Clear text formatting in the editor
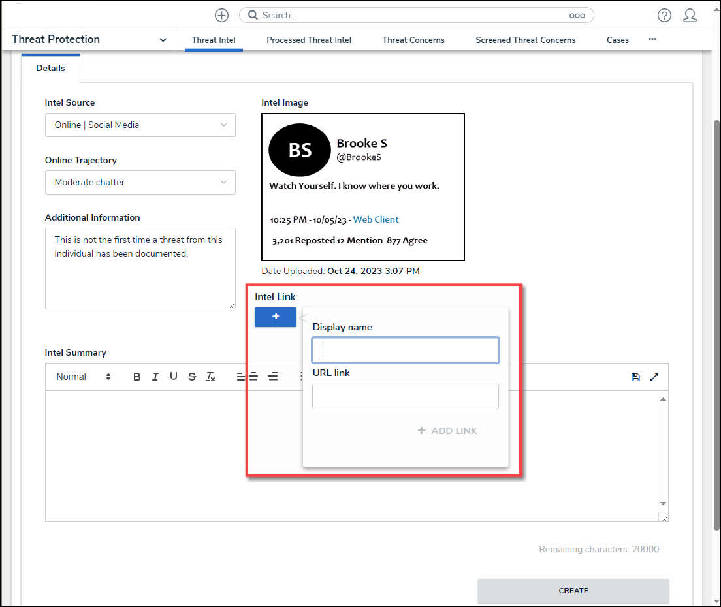Viewport: 721px width, 607px height. coord(210,377)
